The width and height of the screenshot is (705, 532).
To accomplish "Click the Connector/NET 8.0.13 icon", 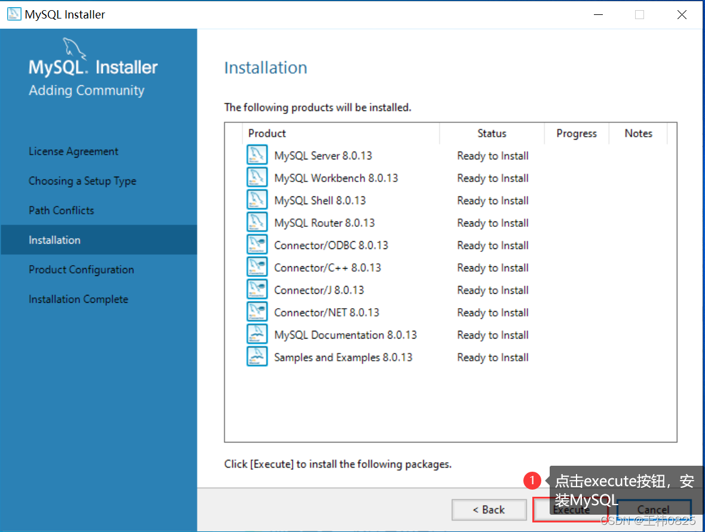I will 257,312.
